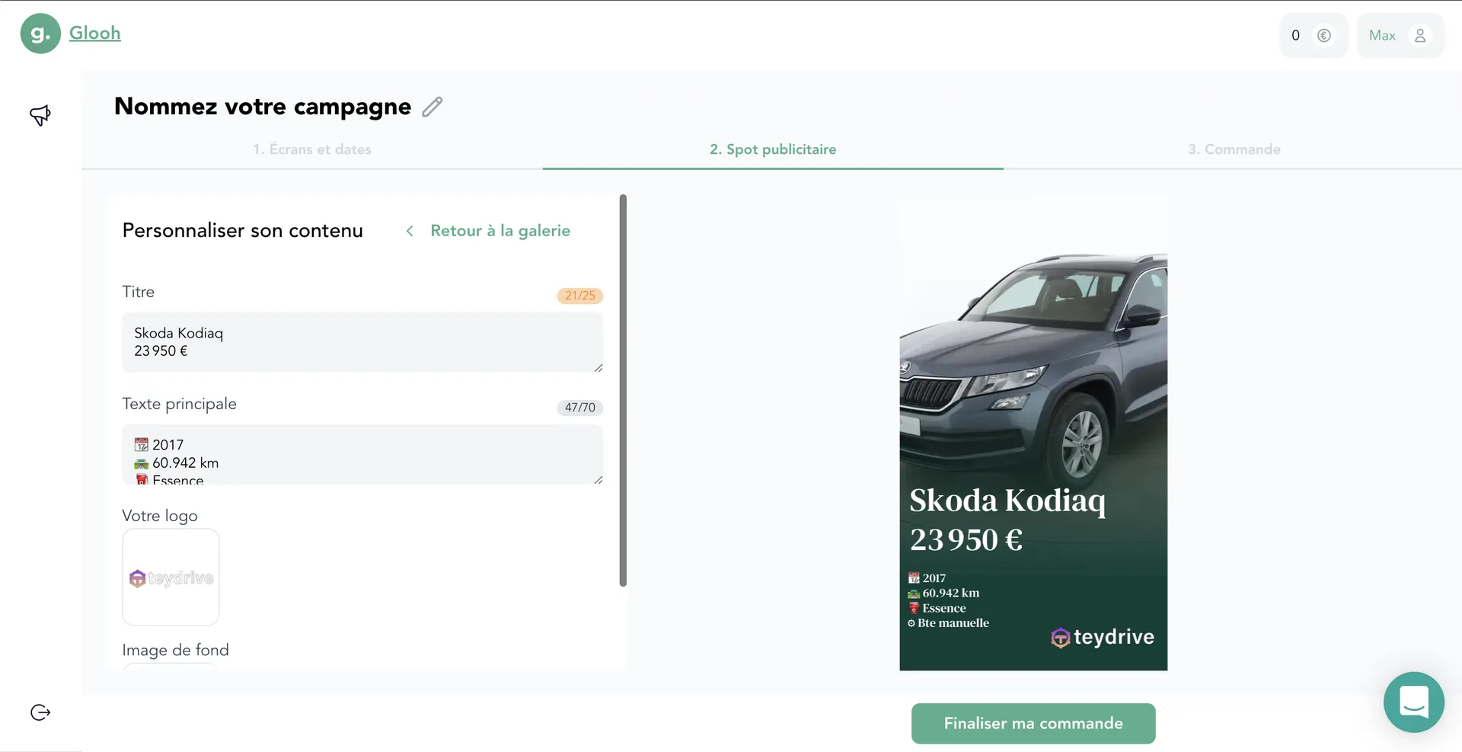Edit campaign name with the pencil icon
This screenshot has height=752, width=1462.
pyautogui.click(x=433, y=107)
